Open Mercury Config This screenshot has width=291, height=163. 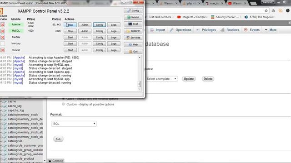[x=99, y=43]
